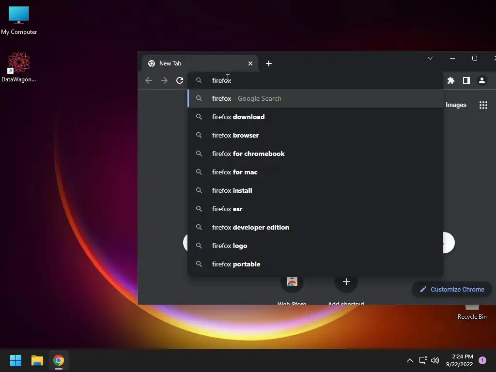Viewport: 496px width, 372px height.
Task: Choose "firefox logo" suggestion
Action: point(315,246)
